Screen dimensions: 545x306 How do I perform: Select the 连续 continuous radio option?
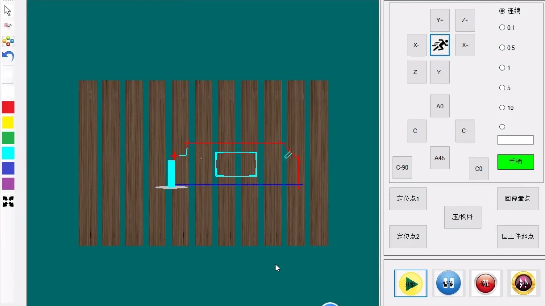(x=502, y=11)
